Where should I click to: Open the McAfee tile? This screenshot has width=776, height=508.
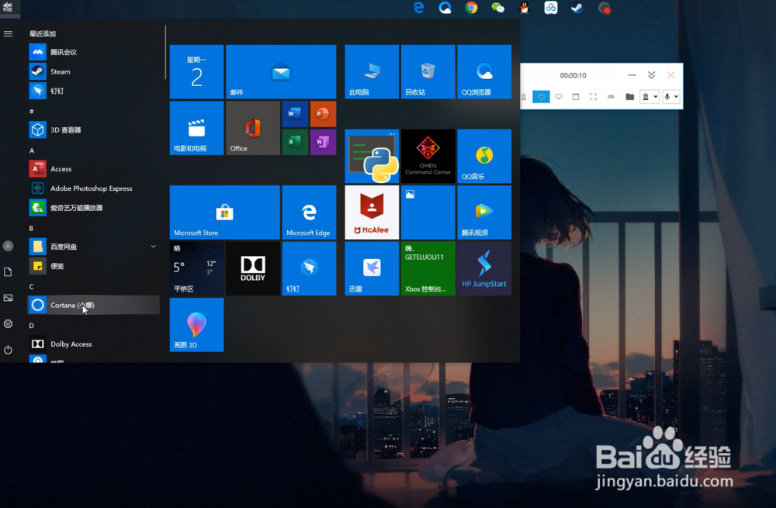click(x=372, y=213)
